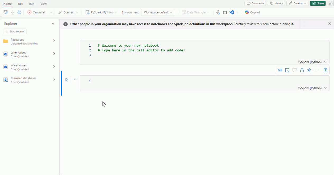Clear the cell's output
This screenshot has width=334, height=175.
point(287,70)
